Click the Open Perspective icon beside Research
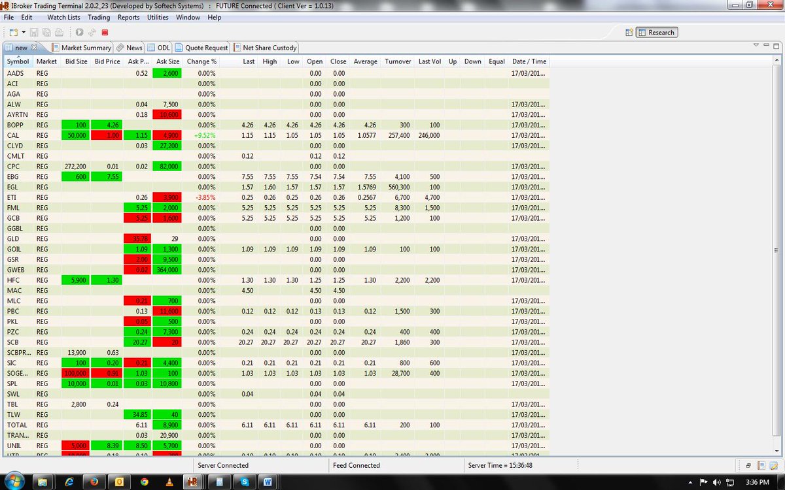 [629, 32]
